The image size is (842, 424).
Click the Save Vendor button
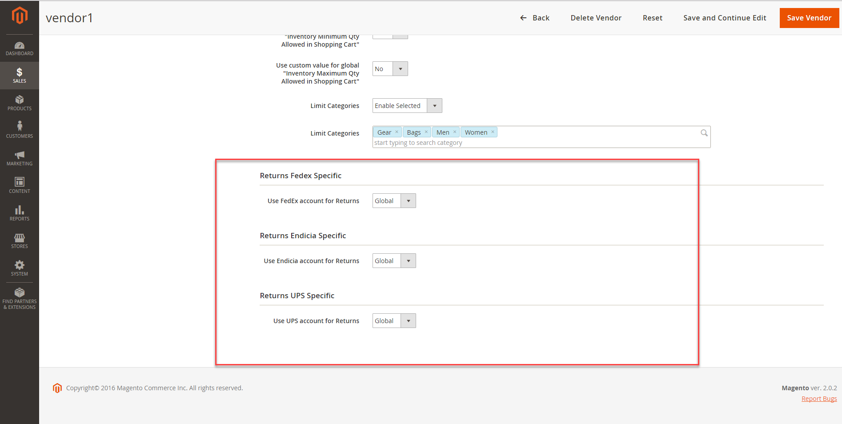(x=809, y=18)
